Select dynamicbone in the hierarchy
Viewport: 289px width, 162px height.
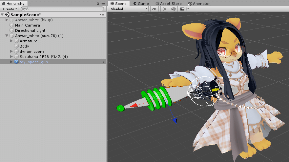(x=32, y=51)
